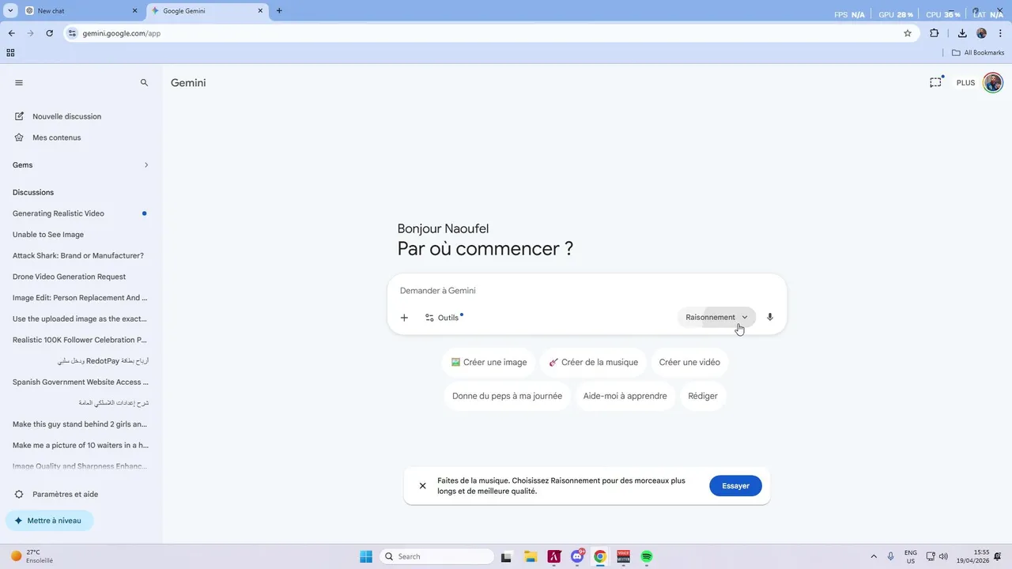
Task: Open the All Bookmarks folder
Action: click(x=978, y=53)
